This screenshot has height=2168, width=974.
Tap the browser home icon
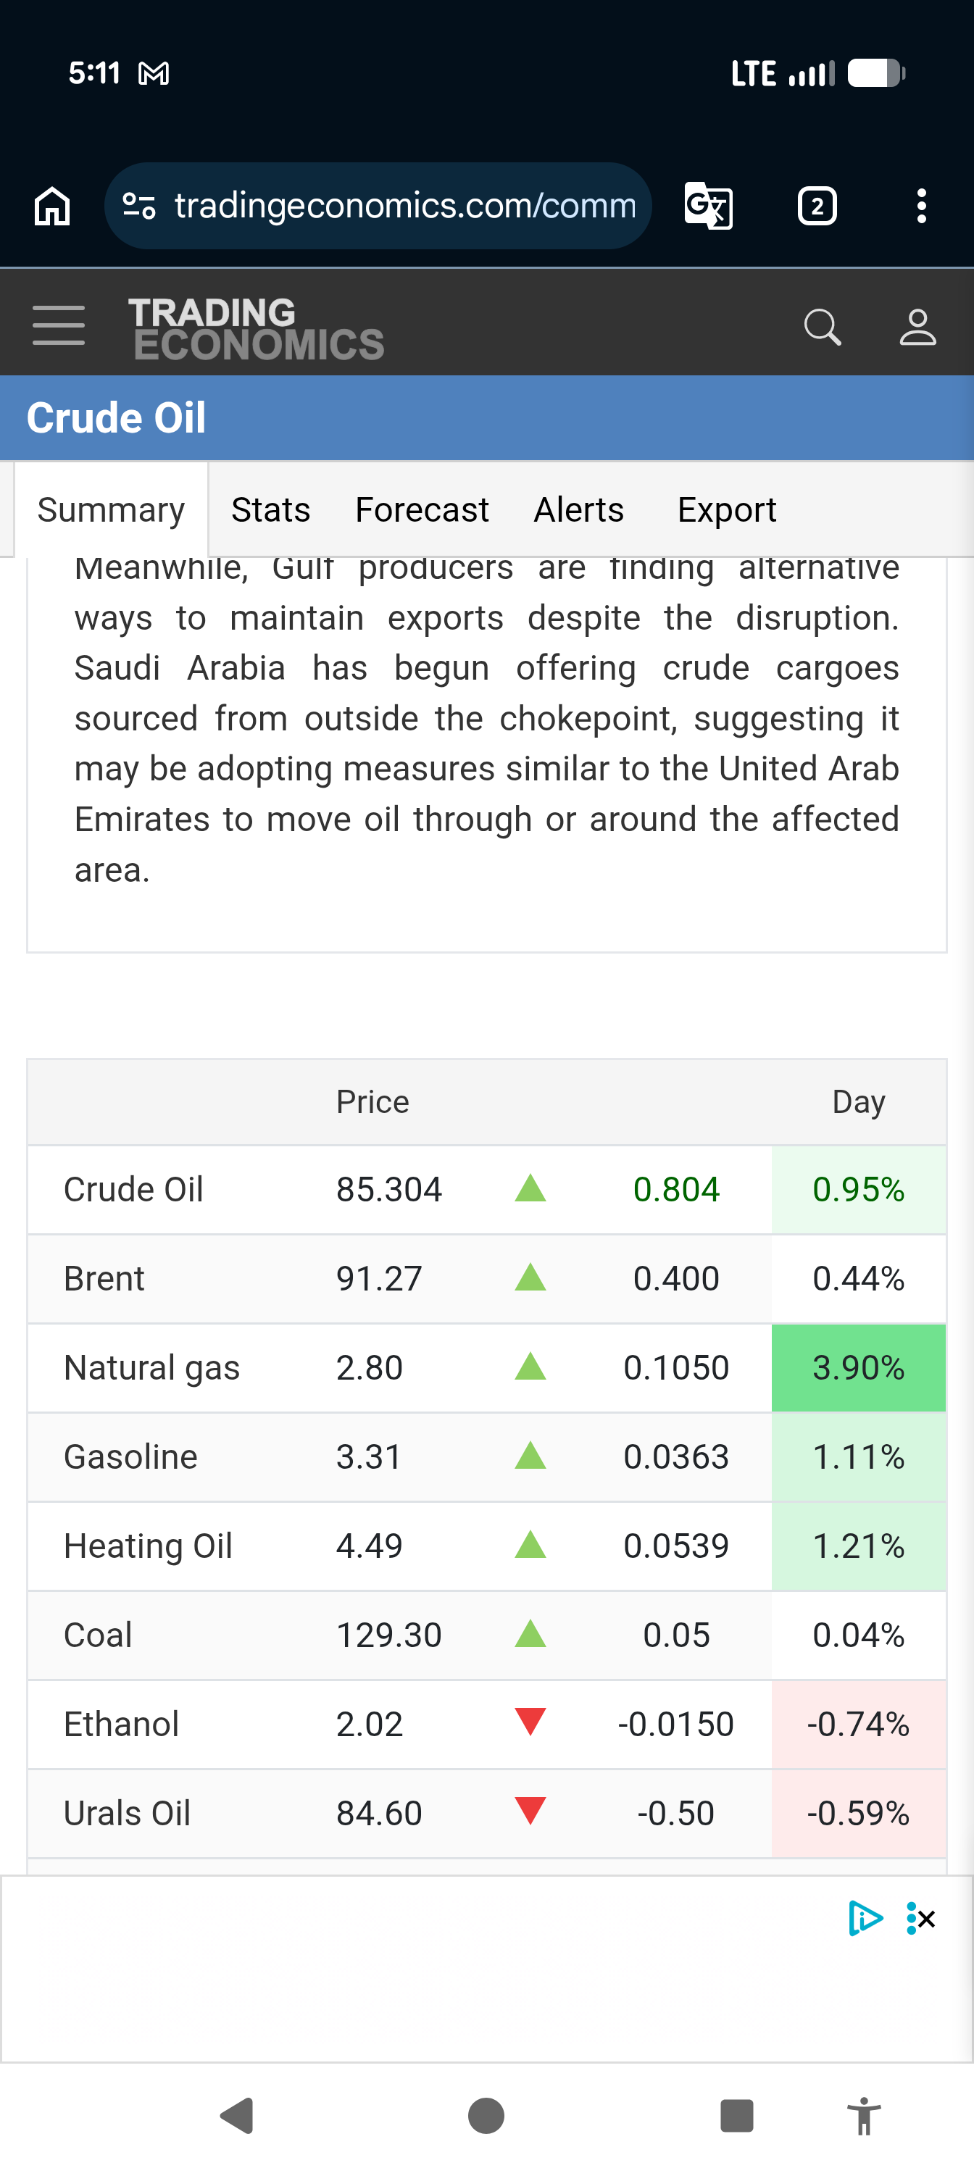pos(52,207)
